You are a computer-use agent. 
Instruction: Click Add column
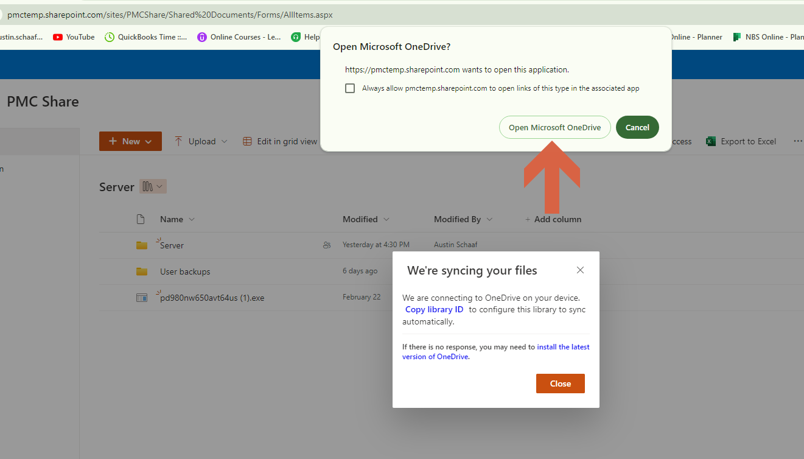553,219
